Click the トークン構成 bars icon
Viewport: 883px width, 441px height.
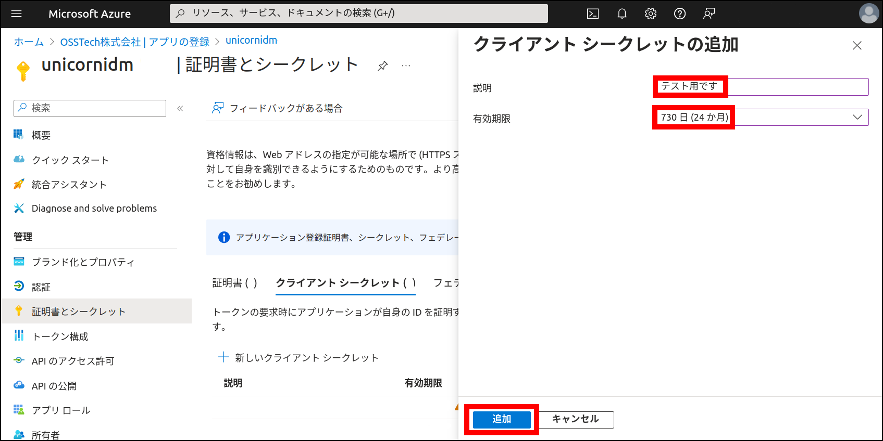tap(19, 335)
